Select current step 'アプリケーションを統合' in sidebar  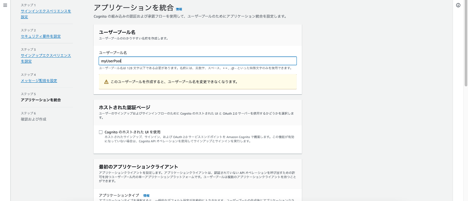[x=41, y=100]
